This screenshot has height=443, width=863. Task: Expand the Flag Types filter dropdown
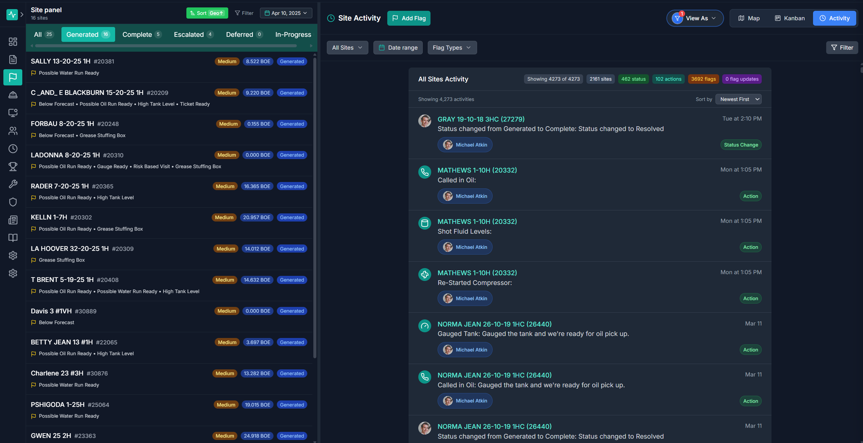click(452, 47)
